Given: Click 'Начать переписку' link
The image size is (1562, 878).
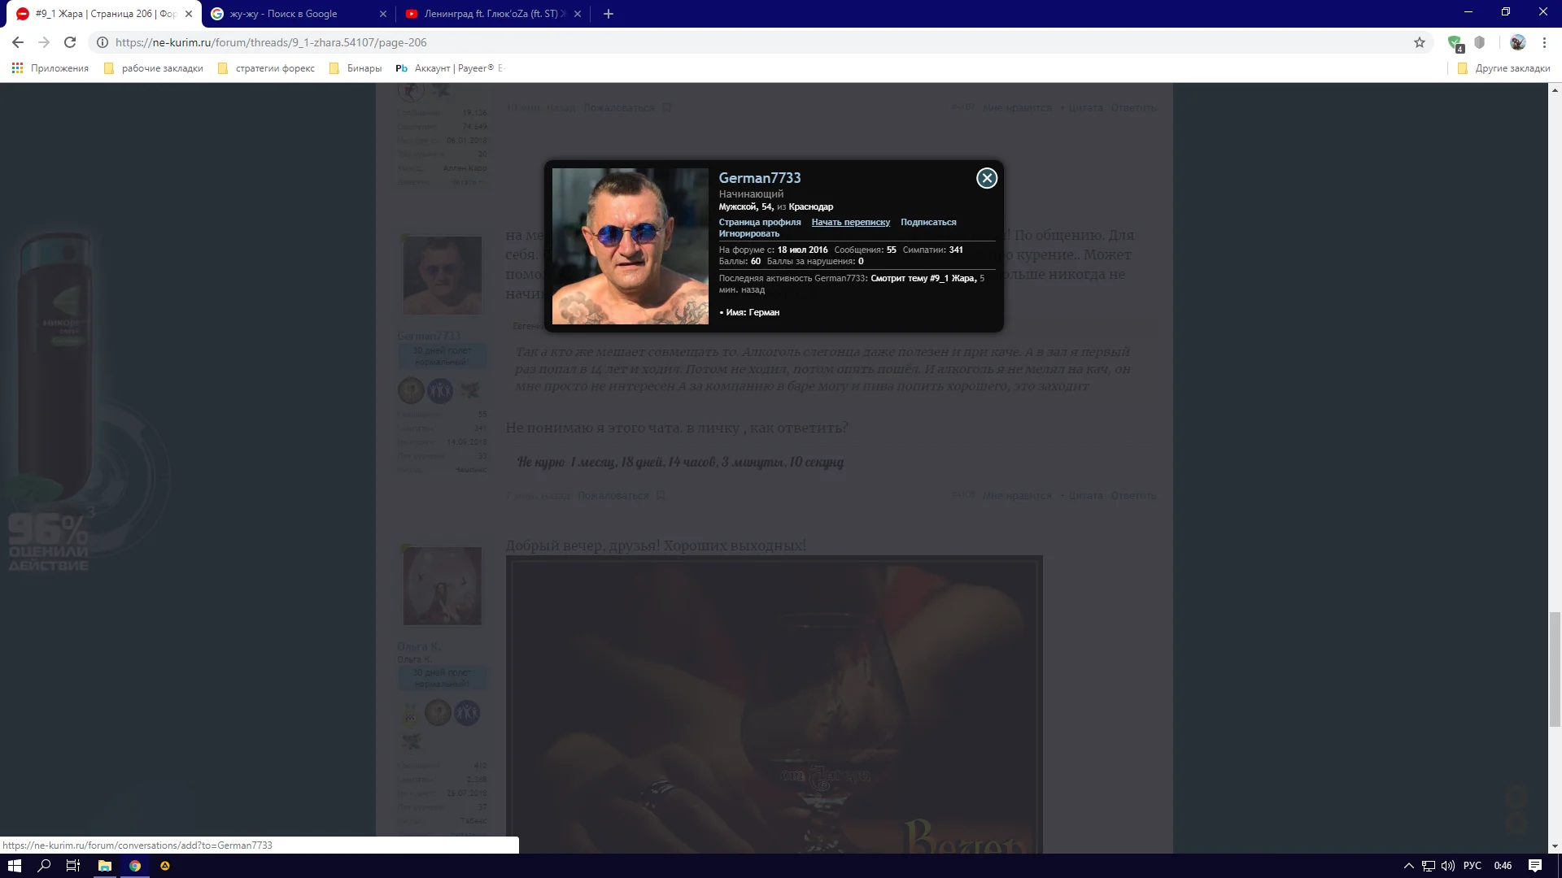Looking at the screenshot, I should click(x=850, y=222).
